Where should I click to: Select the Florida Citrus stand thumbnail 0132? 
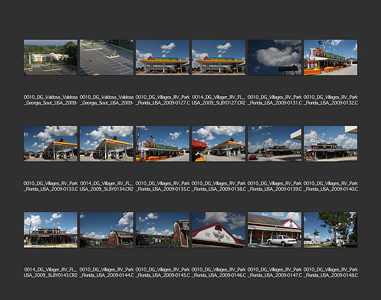[x=331, y=58]
